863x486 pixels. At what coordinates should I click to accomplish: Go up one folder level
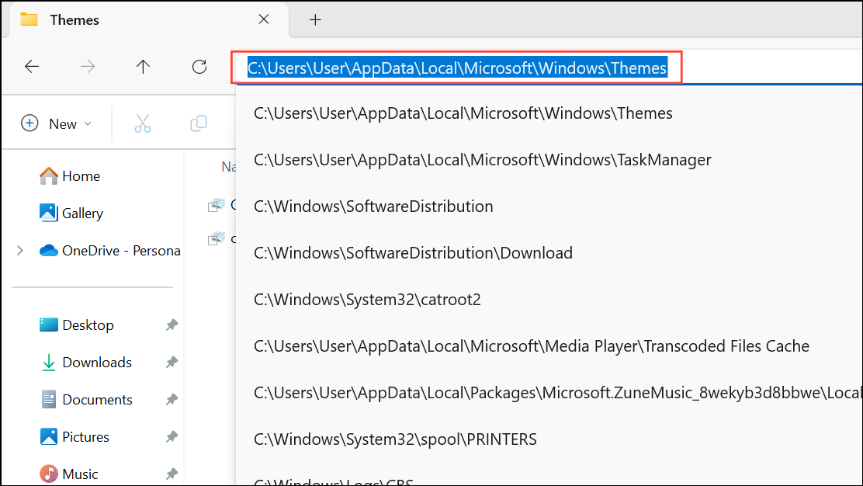coord(143,67)
